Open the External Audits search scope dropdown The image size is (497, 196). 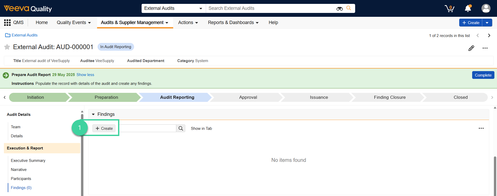pyautogui.click(x=173, y=8)
